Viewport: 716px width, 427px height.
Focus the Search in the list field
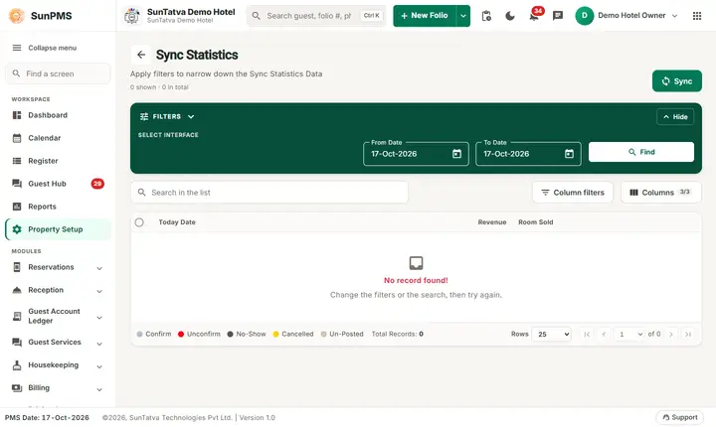269,193
